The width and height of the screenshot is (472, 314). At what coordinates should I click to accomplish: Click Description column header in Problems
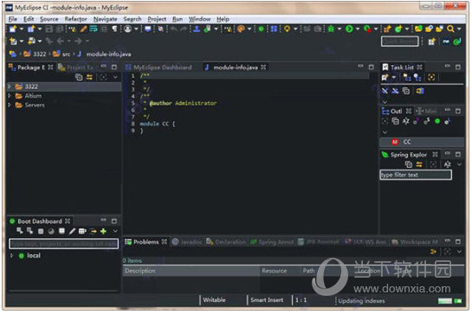point(191,271)
